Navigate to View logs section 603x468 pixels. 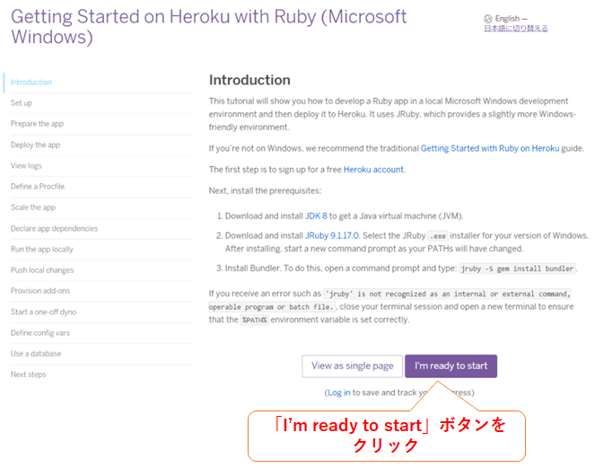26,165
